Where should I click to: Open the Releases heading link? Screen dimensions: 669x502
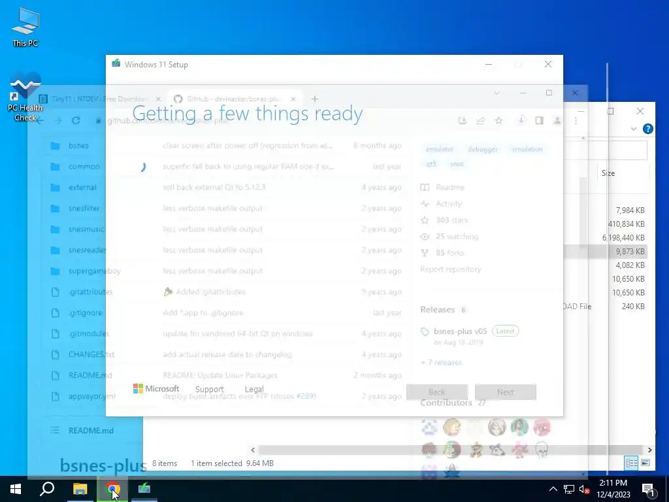pos(437,309)
